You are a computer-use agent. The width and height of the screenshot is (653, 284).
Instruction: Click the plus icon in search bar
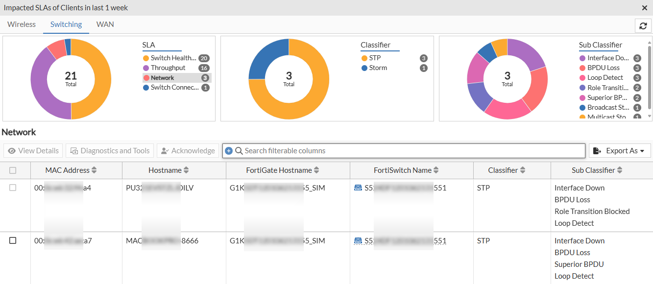pyautogui.click(x=229, y=151)
